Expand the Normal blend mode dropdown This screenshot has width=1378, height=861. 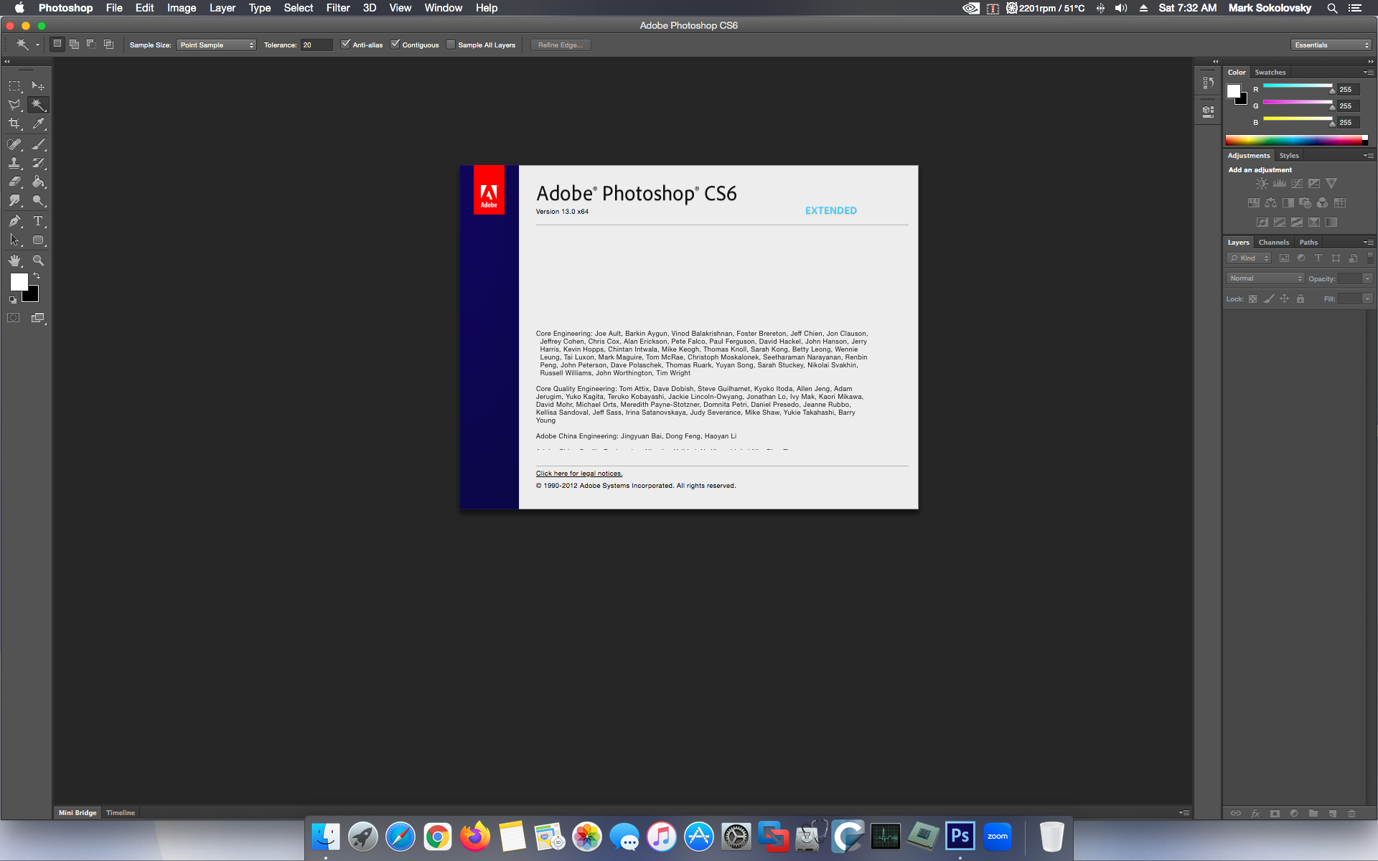point(1265,278)
